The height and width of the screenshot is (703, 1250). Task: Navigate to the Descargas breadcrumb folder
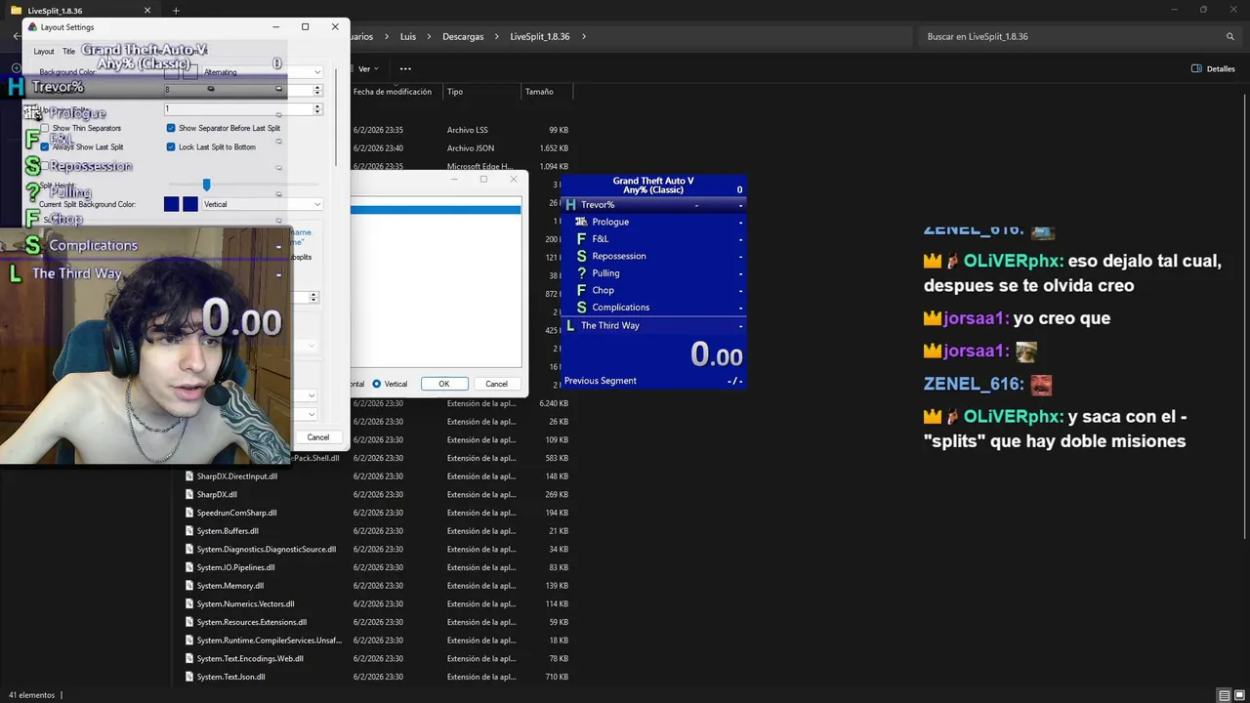point(463,36)
